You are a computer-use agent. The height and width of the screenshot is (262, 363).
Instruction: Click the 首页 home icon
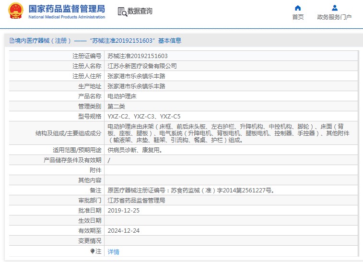click(298, 8)
